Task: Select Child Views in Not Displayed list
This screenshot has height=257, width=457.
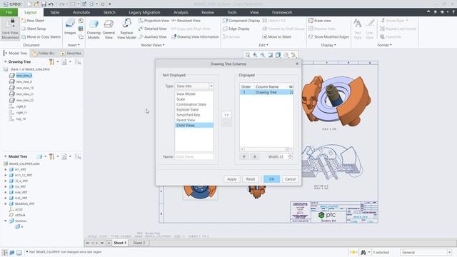Action: point(194,126)
